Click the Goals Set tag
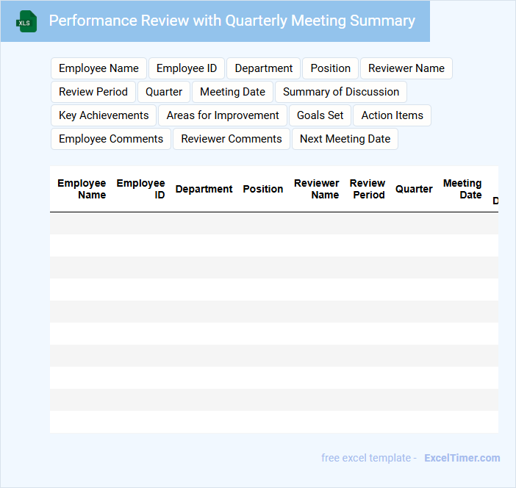Viewport: 516px width, 488px height. coord(320,115)
